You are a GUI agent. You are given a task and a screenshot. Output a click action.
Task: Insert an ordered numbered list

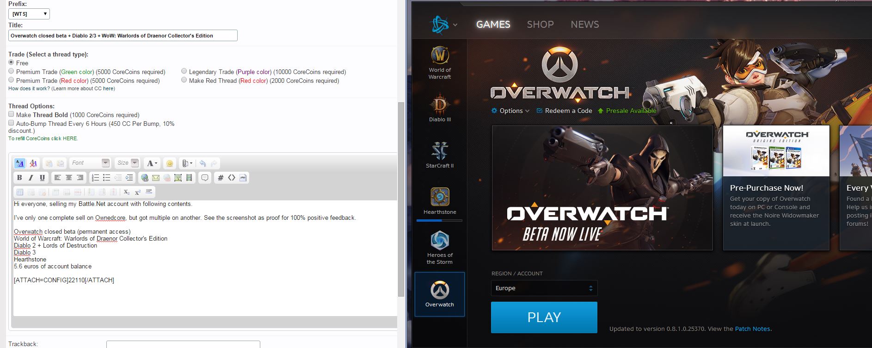(95, 177)
